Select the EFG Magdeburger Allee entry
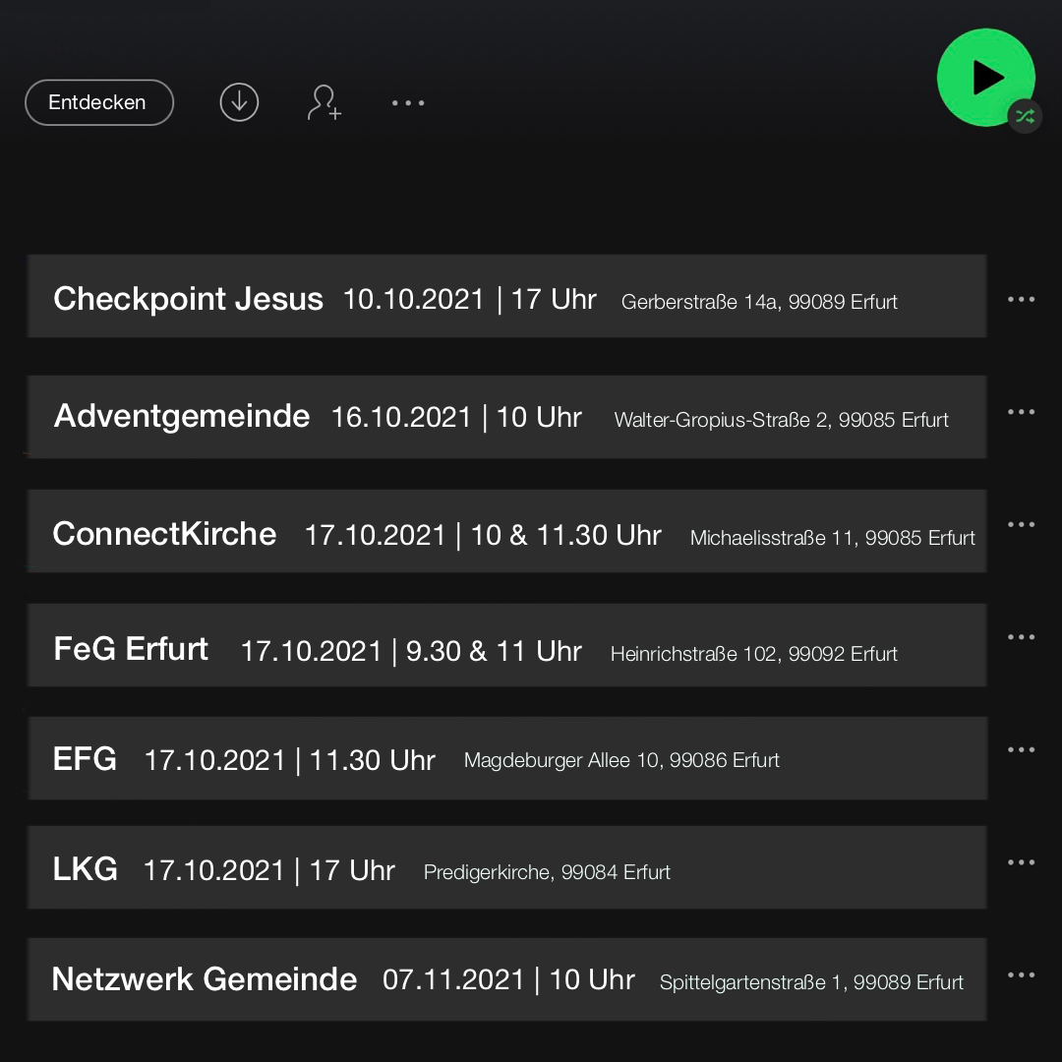The height and width of the screenshot is (1062, 1062). [x=506, y=758]
